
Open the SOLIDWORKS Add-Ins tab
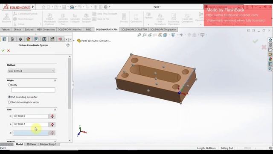[x=70, y=30]
